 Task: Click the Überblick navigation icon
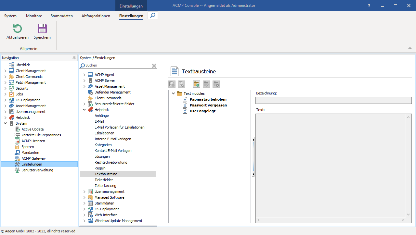(11, 65)
